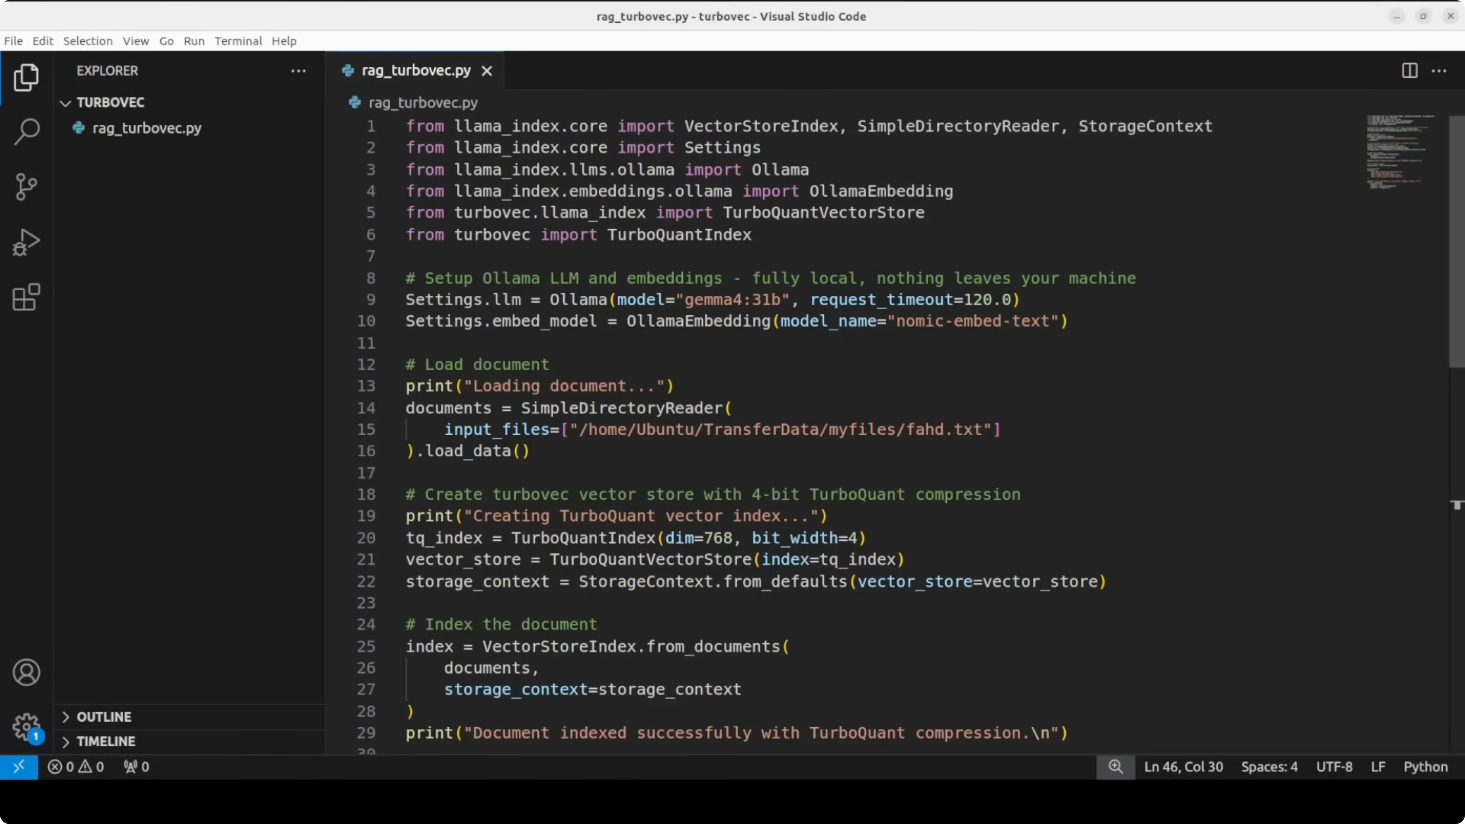This screenshot has width=1465, height=824.
Task: Open the Selection menu
Action: pos(88,41)
